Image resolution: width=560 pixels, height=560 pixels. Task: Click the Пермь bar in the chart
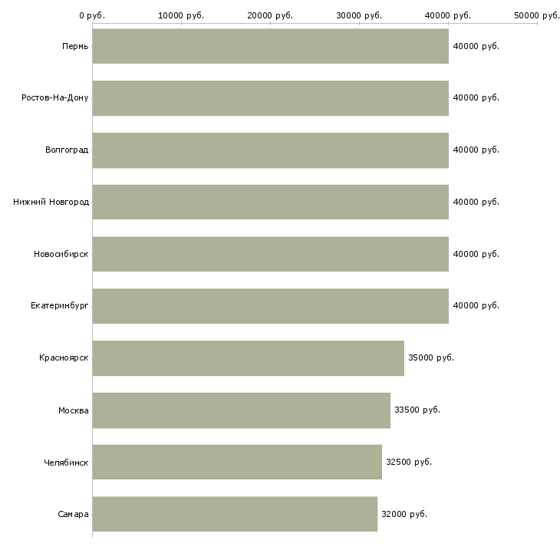pos(270,46)
